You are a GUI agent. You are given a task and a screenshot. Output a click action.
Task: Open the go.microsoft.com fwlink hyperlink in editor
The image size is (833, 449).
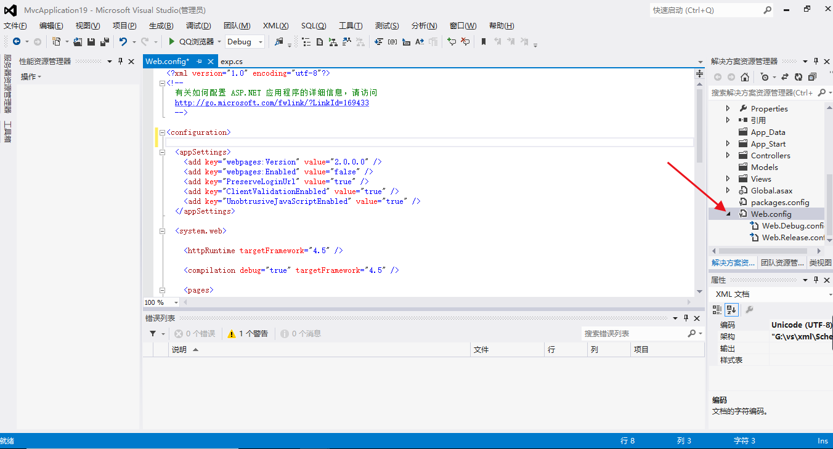tap(272, 103)
